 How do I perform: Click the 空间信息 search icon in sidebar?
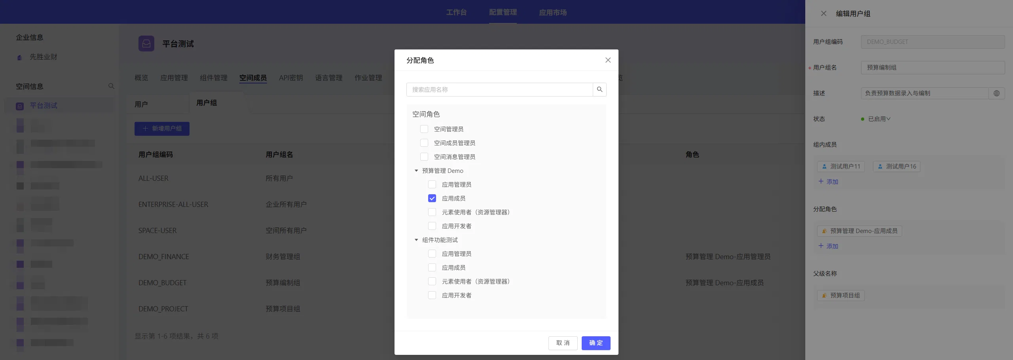pyautogui.click(x=111, y=86)
